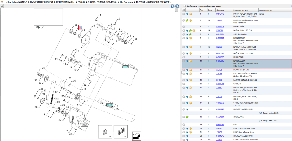
Task: Select the 'НАТЯЖНОЙ ШКИВ,75mm OD' description
Action: pyautogui.click(x=245, y=80)
